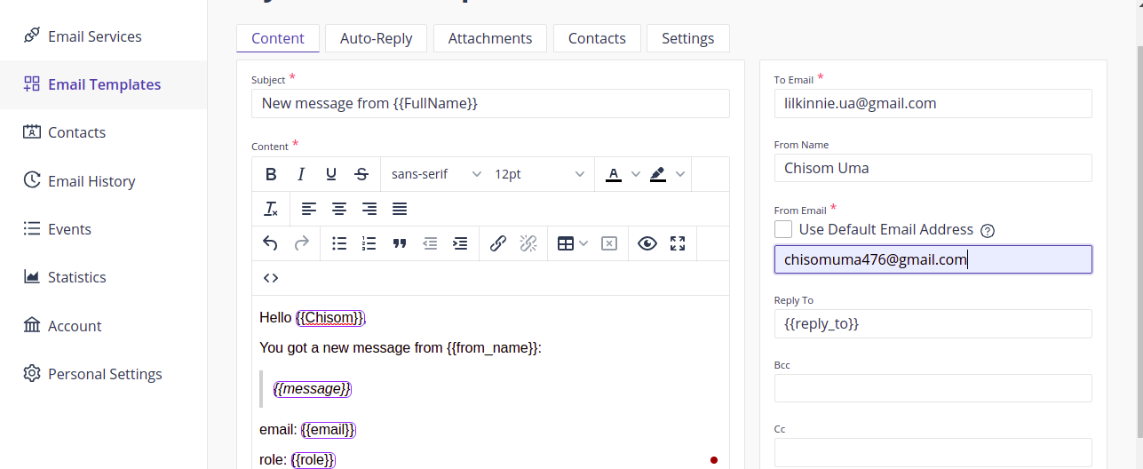Switch to the Content tab
This screenshot has height=469, width=1143.
[x=278, y=38]
